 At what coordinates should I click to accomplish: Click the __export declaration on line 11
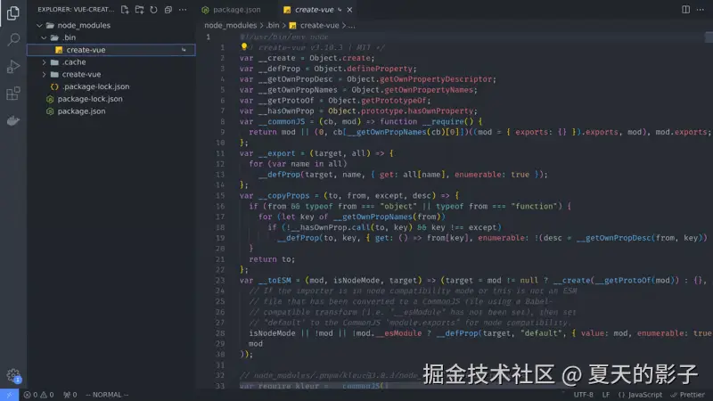click(277, 153)
